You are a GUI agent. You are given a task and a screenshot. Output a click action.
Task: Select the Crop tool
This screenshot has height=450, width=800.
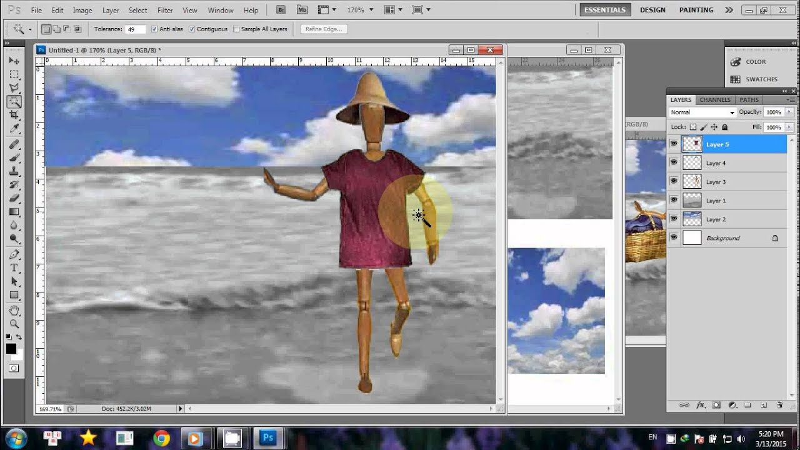point(14,115)
